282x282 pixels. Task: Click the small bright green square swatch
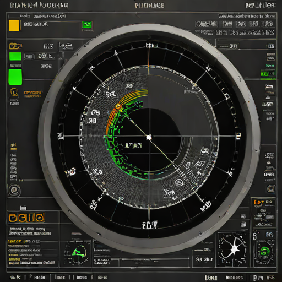(15, 56)
